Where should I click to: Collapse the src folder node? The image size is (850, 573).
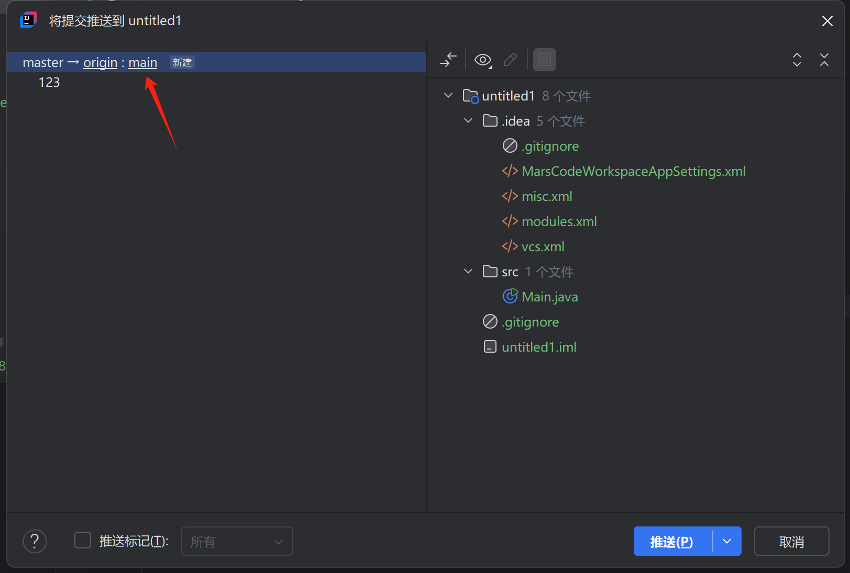[468, 271]
